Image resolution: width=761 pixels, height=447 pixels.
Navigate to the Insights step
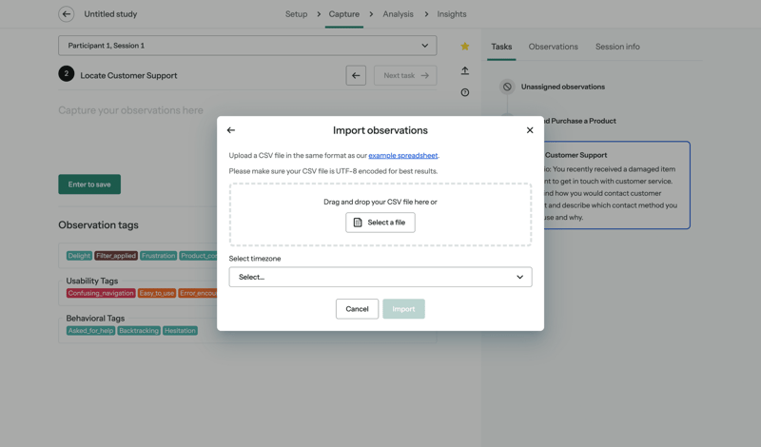click(452, 14)
